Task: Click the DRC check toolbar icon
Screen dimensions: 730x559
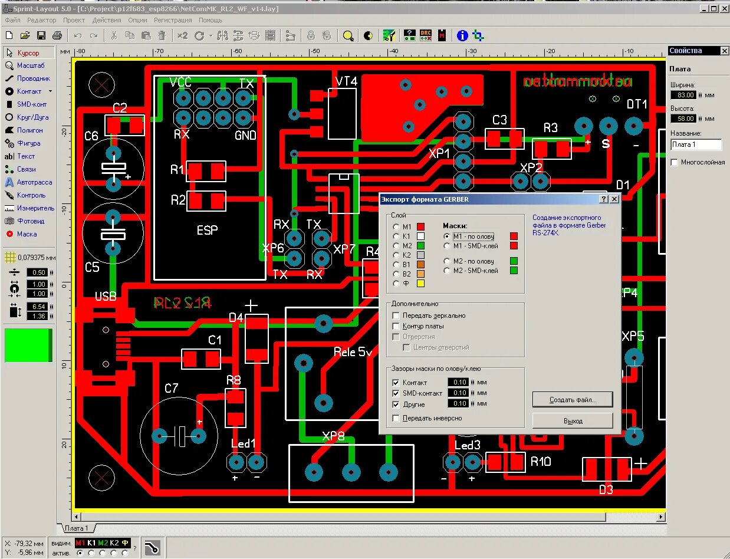Action: [426, 36]
